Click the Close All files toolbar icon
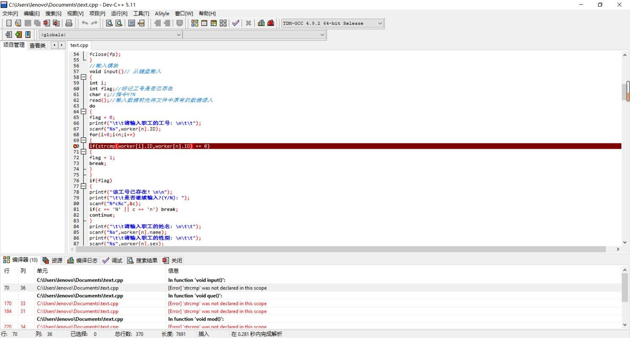This screenshot has height=338, width=630. [56, 23]
